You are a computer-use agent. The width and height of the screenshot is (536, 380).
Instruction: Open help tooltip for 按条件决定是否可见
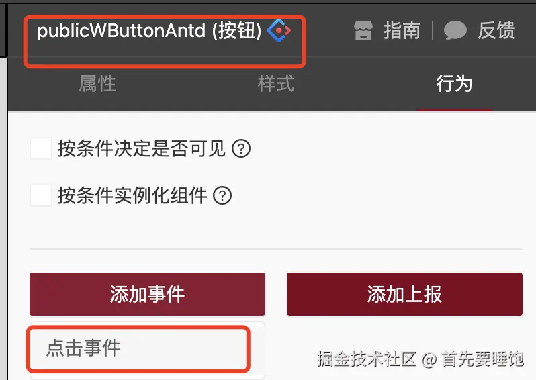[x=241, y=148]
